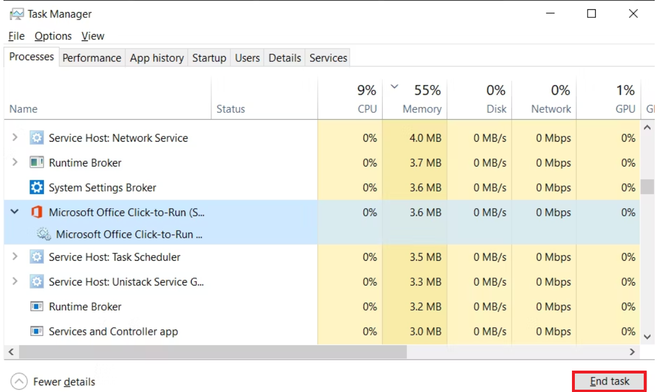The width and height of the screenshot is (664, 392).
Task: Expand Service Host: Task Scheduler group
Action: click(15, 256)
